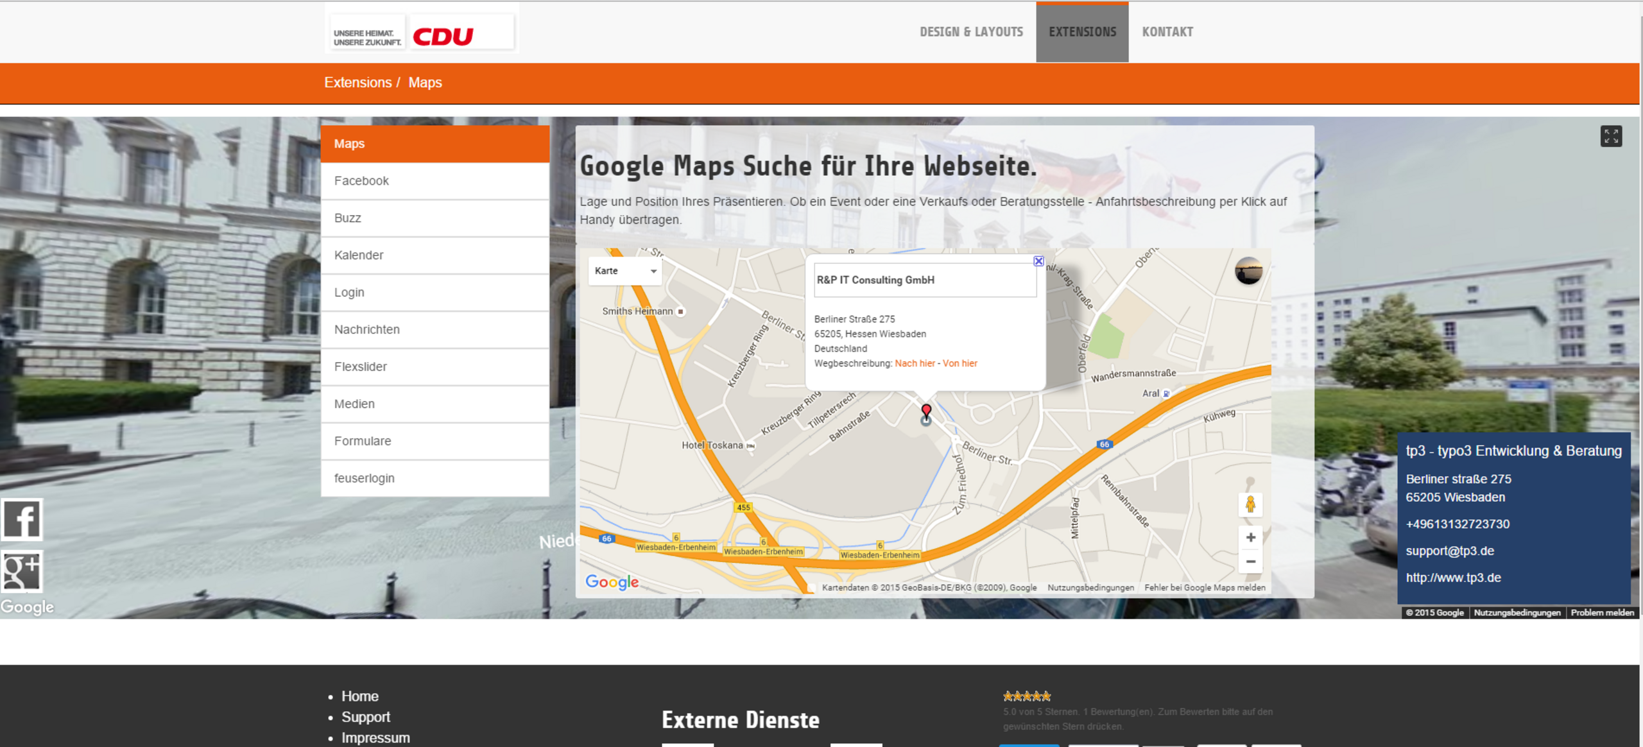Toggle fullscreen street view icon
1643x747 pixels.
coord(1611,136)
